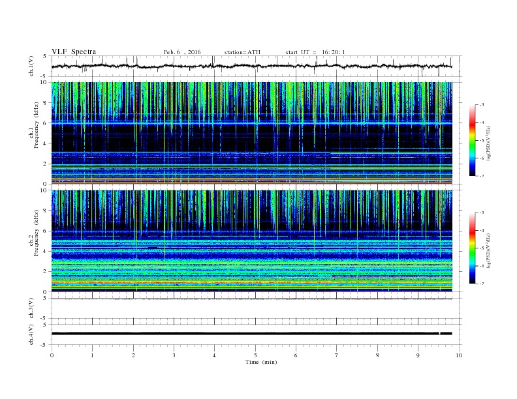The image size is (517, 399).
Task: Click the "ch.4(V)" axis label
Action: click(x=31, y=334)
